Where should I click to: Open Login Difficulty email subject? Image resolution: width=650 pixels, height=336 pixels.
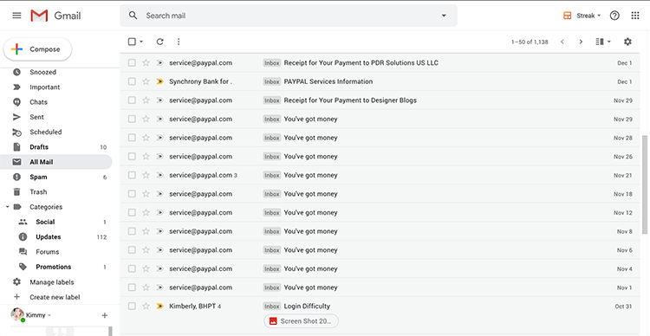point(307,307)
